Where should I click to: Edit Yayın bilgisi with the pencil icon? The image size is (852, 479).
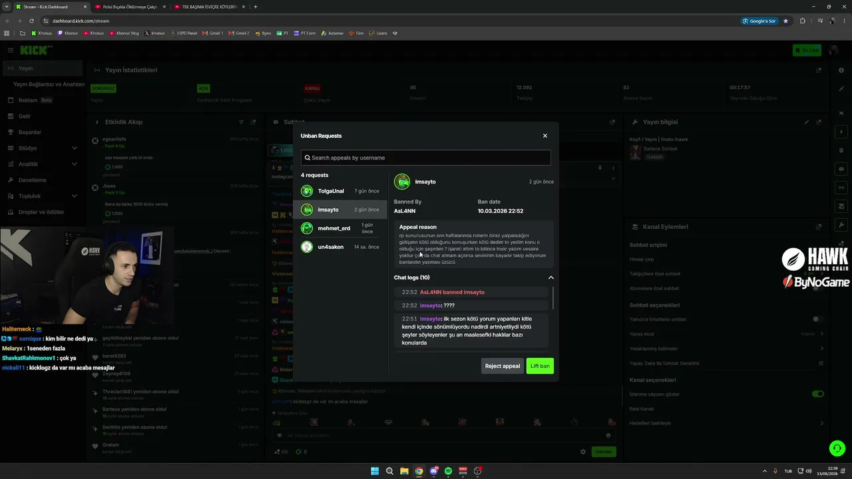[807, 122]
